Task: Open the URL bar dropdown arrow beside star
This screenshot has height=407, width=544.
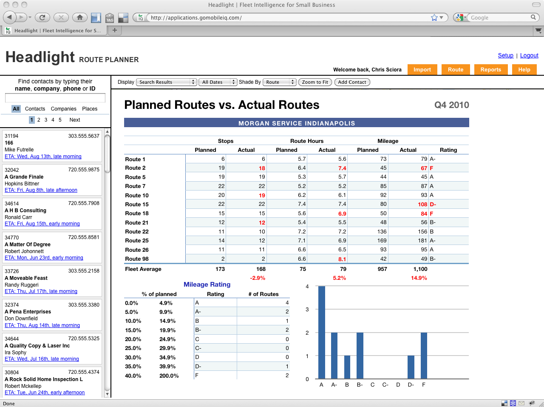Action: [441, 17]
